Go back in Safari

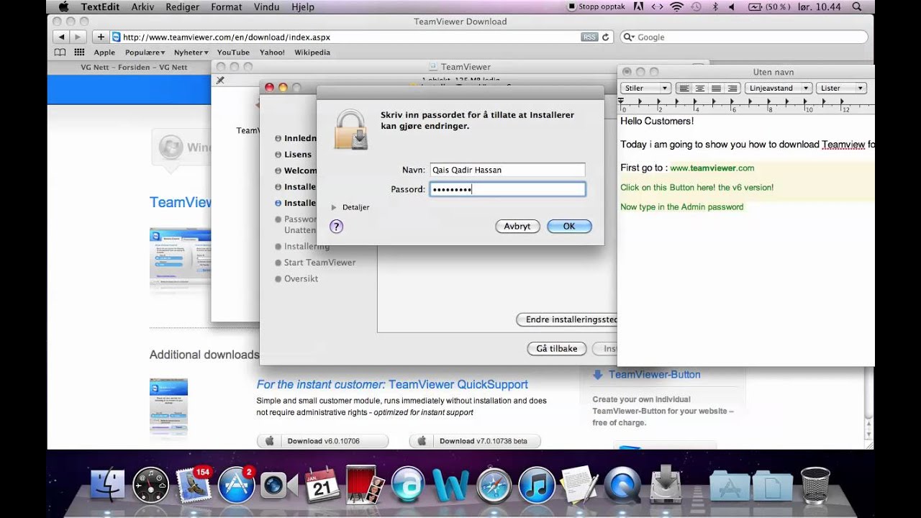click(x=61, y=37)
